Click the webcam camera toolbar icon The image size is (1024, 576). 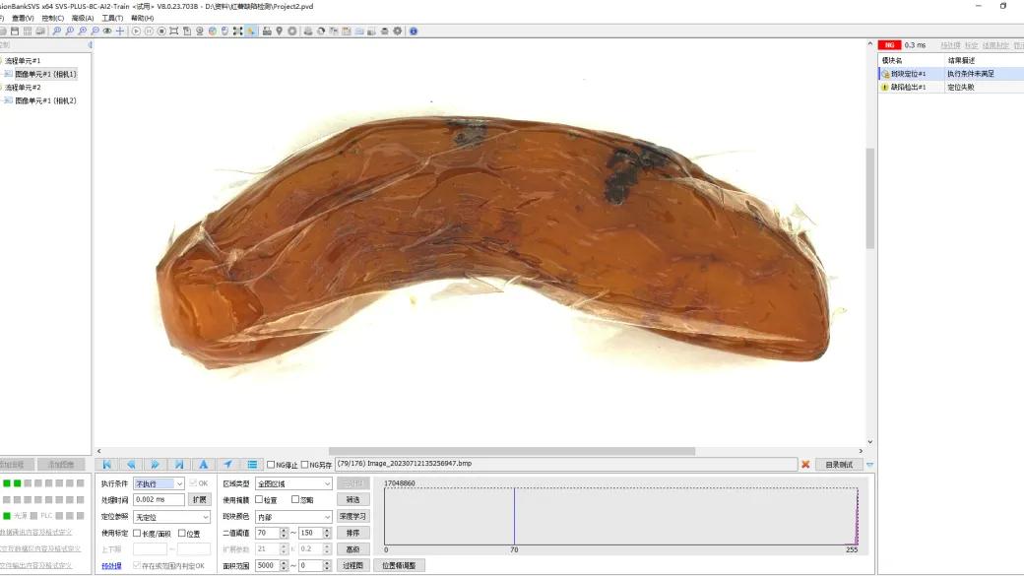coord(200,31)
